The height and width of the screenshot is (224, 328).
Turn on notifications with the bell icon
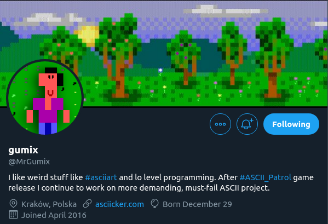pyautogui.click(x=247, y=124)
